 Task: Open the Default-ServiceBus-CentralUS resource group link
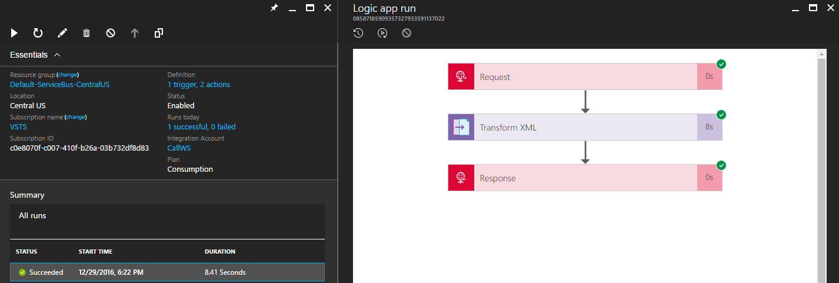click(x=60, y=85)
